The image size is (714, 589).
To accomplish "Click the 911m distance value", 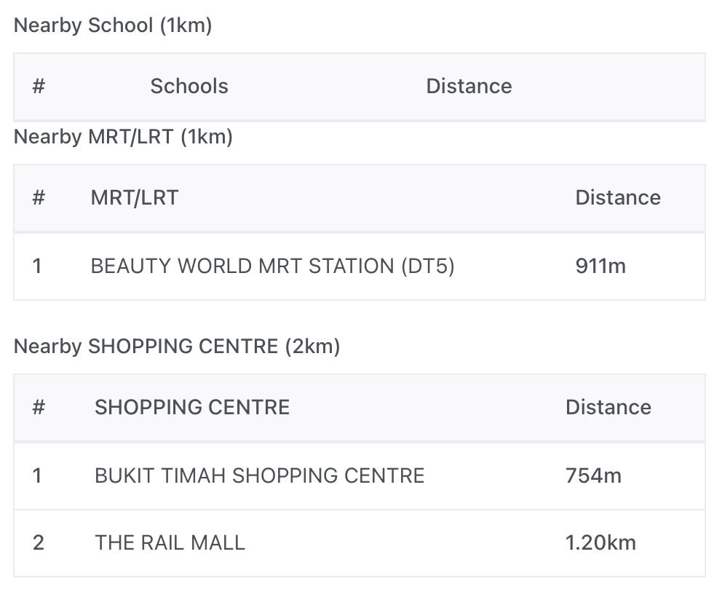I will point(600,266).
